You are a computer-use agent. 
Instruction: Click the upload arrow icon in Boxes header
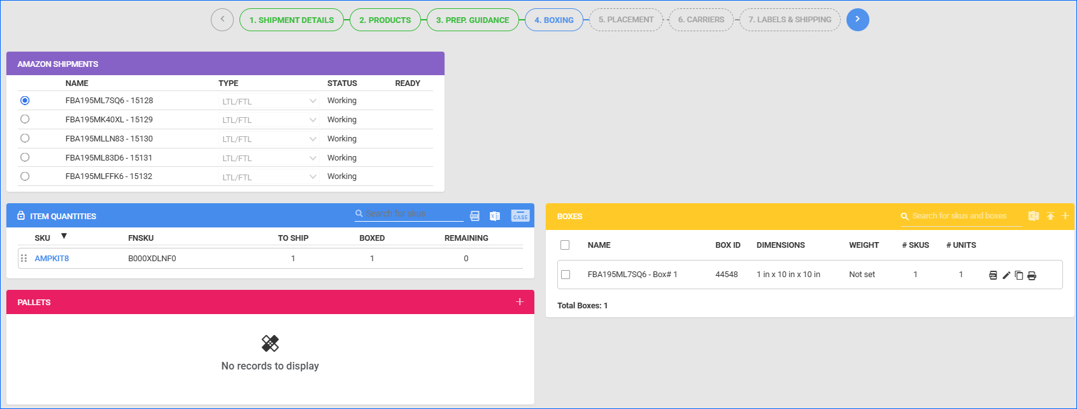click(x=1050, y=217)
